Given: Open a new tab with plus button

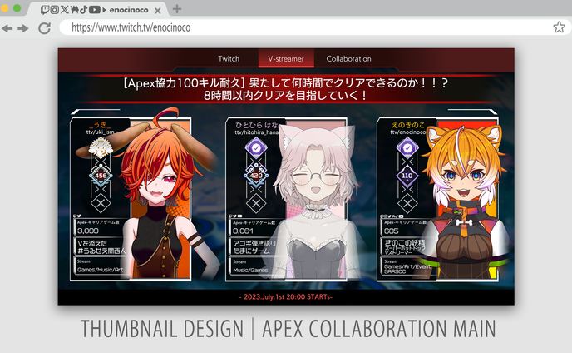Looking at the screenshot, I should 177,9.
